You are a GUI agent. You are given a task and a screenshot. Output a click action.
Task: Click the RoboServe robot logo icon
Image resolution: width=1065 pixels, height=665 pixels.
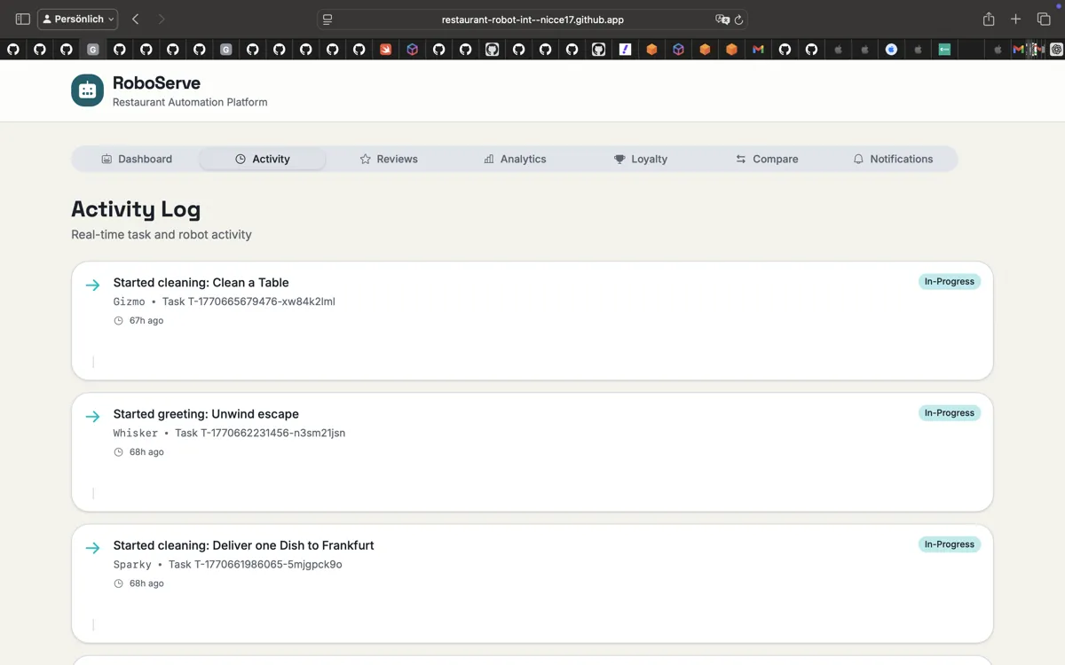click(x=87, y=90)
